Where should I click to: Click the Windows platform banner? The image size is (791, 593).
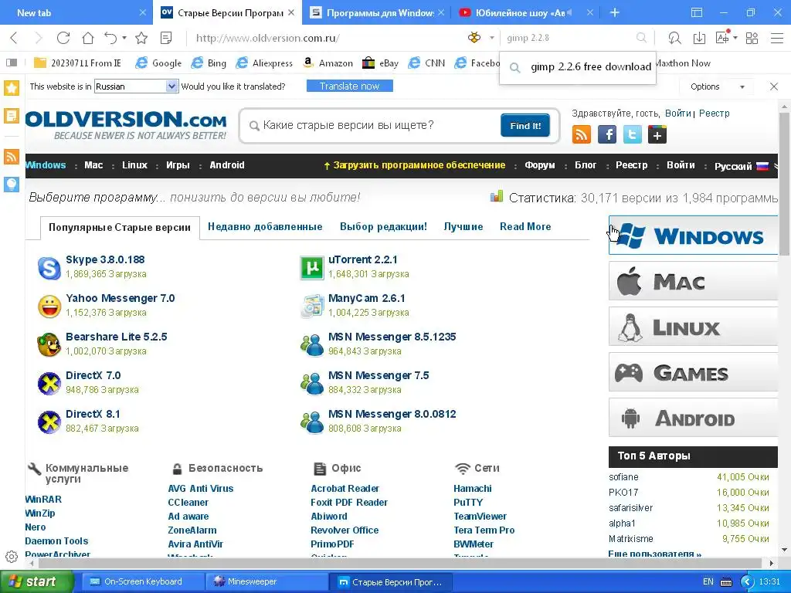[x=693, y=236]
